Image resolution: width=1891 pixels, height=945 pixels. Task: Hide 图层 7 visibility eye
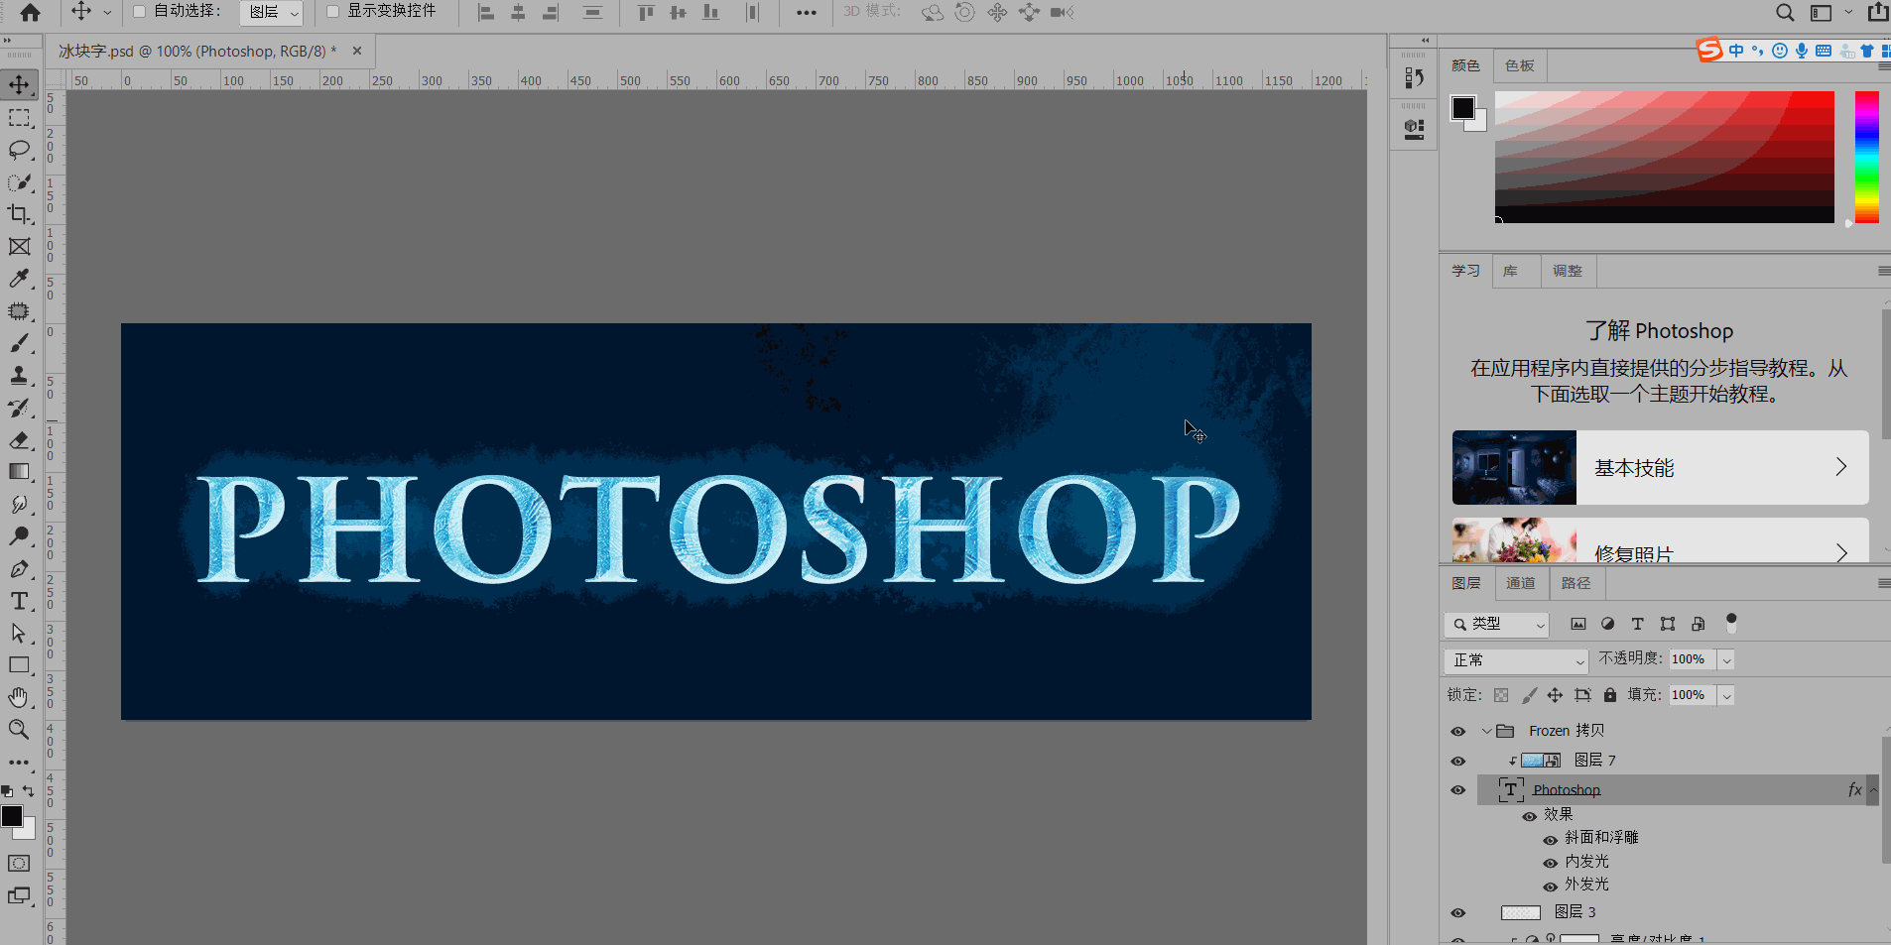pyautogui.click(x=1457, y=761)
